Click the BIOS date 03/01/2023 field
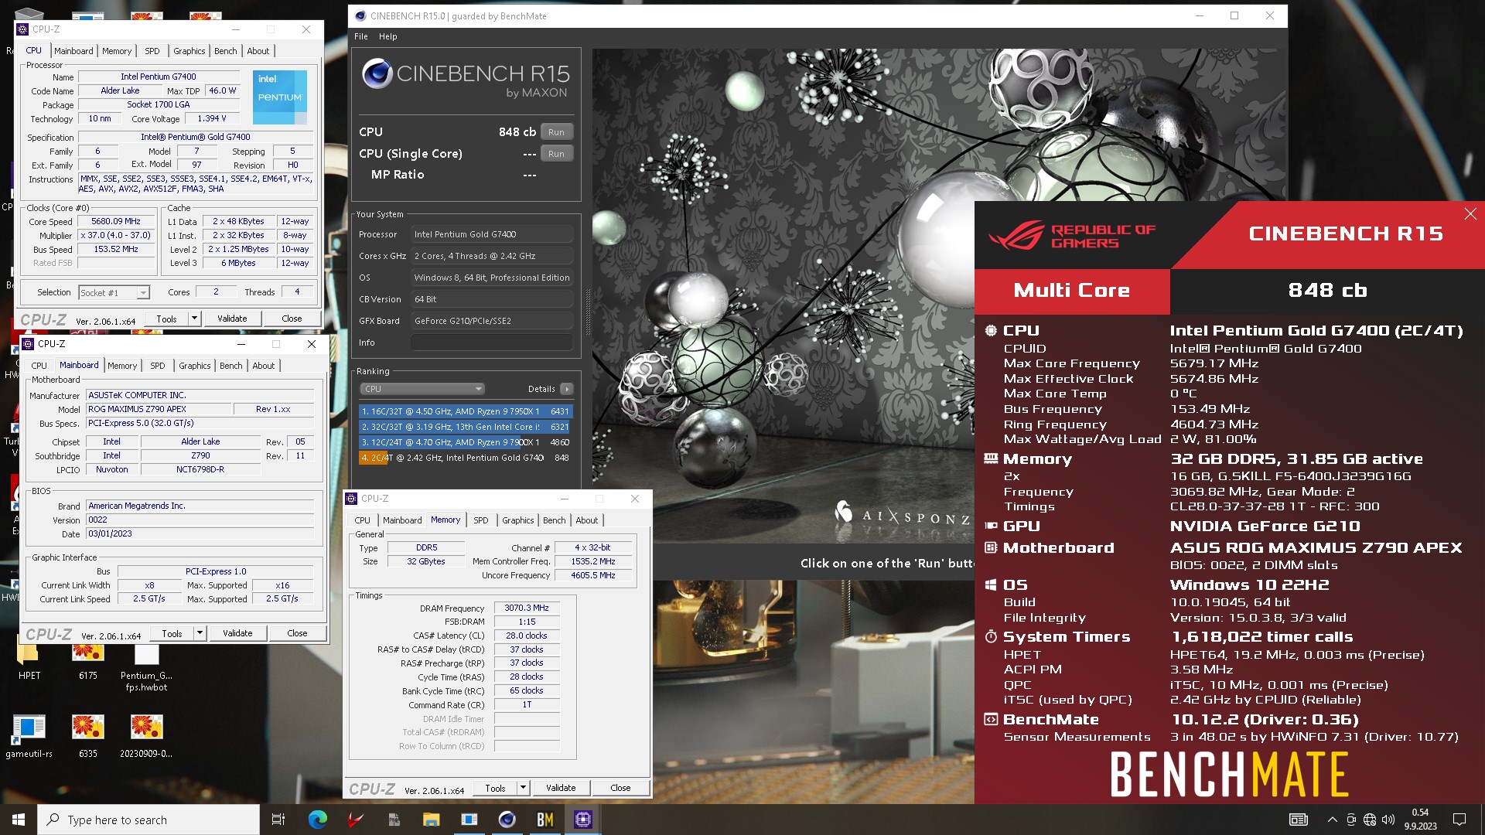Image resolution: width=1485 pixels, height=835 pixels. pyautogui.click(x=200, y=534)
